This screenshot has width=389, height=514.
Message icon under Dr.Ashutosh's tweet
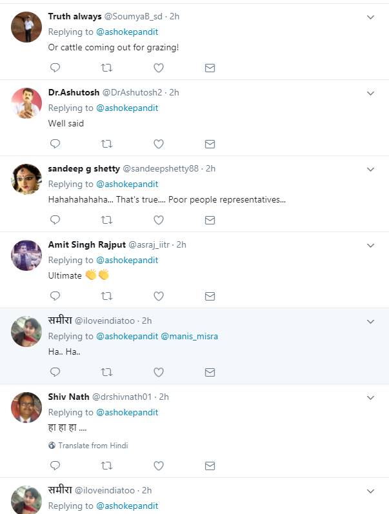coord(210,144)
